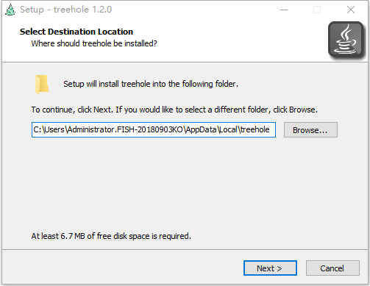Place cursor at 'C:\Users' path start
This screenshot has width=370, height=286.
34,129
